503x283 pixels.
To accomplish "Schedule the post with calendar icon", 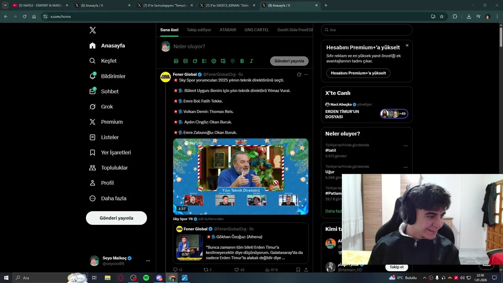I will coord(223,61).
